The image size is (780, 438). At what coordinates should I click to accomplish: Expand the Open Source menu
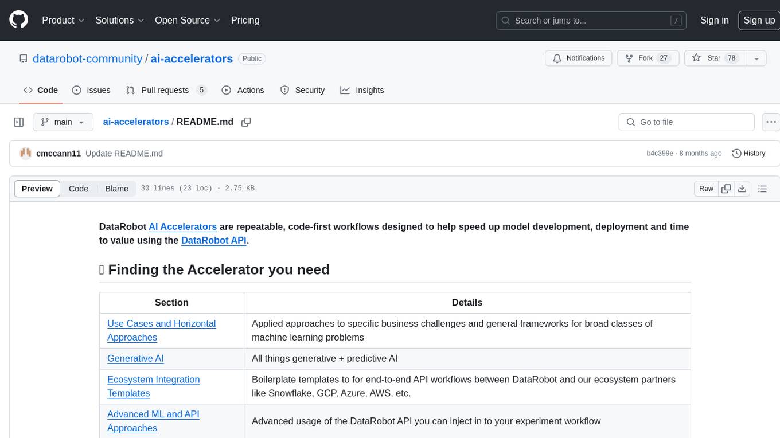pyautogui.click(x=188, y=20)
